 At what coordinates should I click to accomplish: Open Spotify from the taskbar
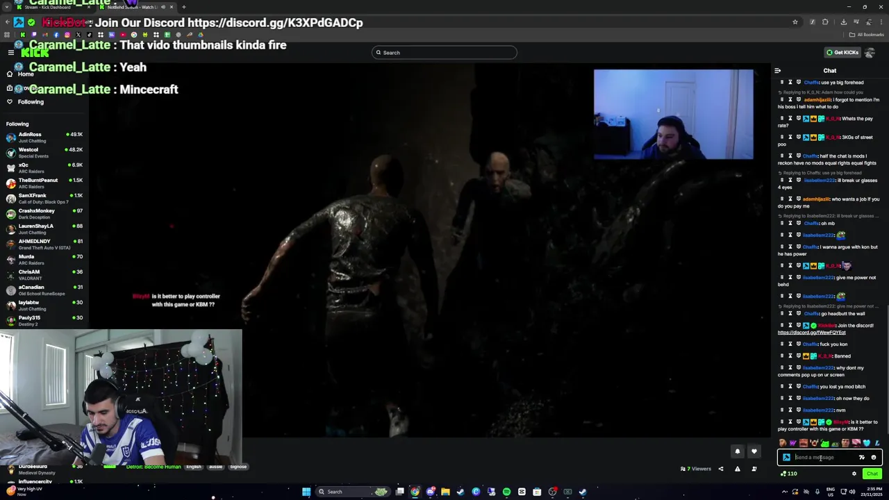(x=506, y=492)
